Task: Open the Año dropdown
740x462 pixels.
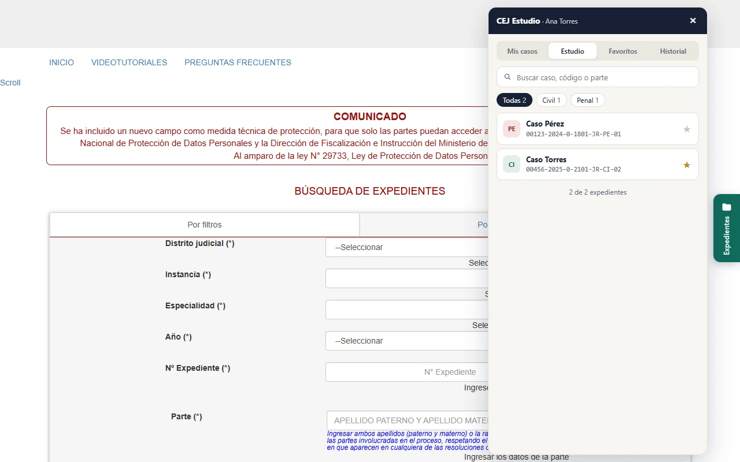Action: (x=407, y=341)
